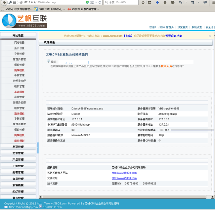The height and width of the screenshot is (210, 215).
Task: Reload the page with the refresh icon
Action: click(x=100, y=2)
